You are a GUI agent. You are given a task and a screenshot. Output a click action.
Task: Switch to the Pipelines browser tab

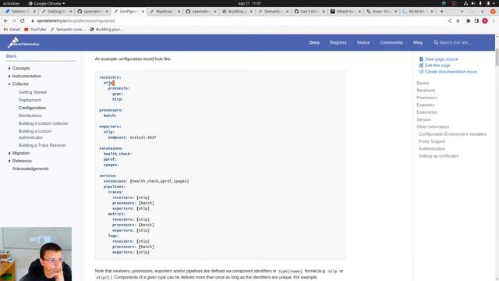coord(165,11)
